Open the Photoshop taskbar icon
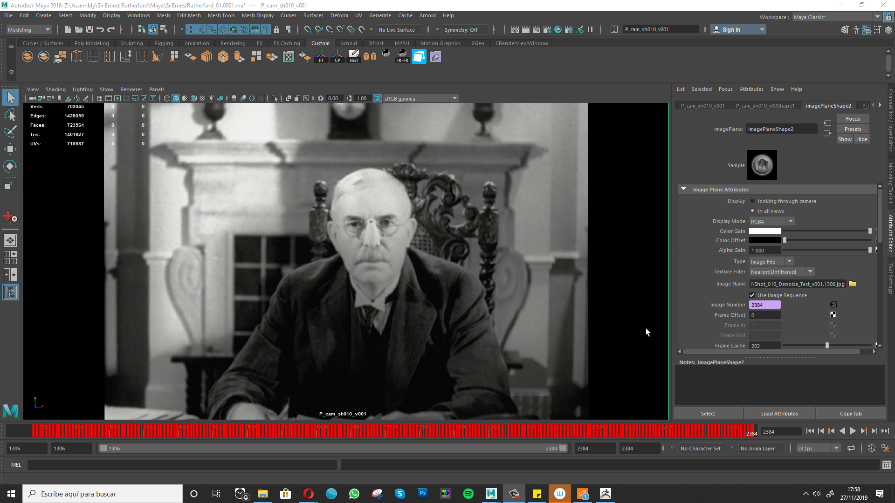Screen dimensions: 895x503 point(422,494)
